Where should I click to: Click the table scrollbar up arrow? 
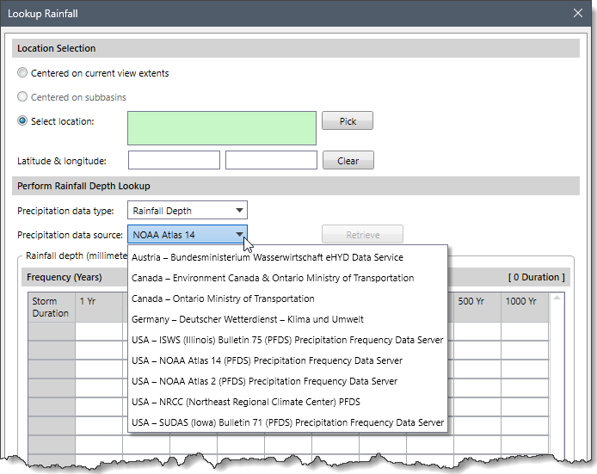coord(557,298)
